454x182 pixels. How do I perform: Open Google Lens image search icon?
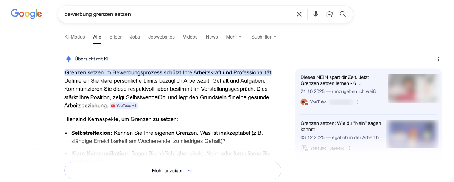tap(329, 14)
